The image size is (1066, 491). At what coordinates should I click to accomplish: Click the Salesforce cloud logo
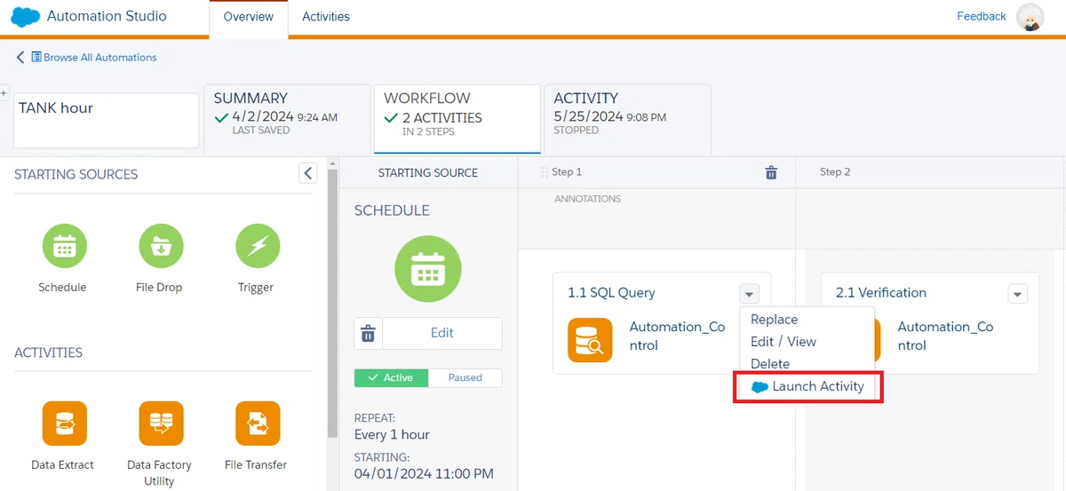pyautogui.click(x=26, y=17)
